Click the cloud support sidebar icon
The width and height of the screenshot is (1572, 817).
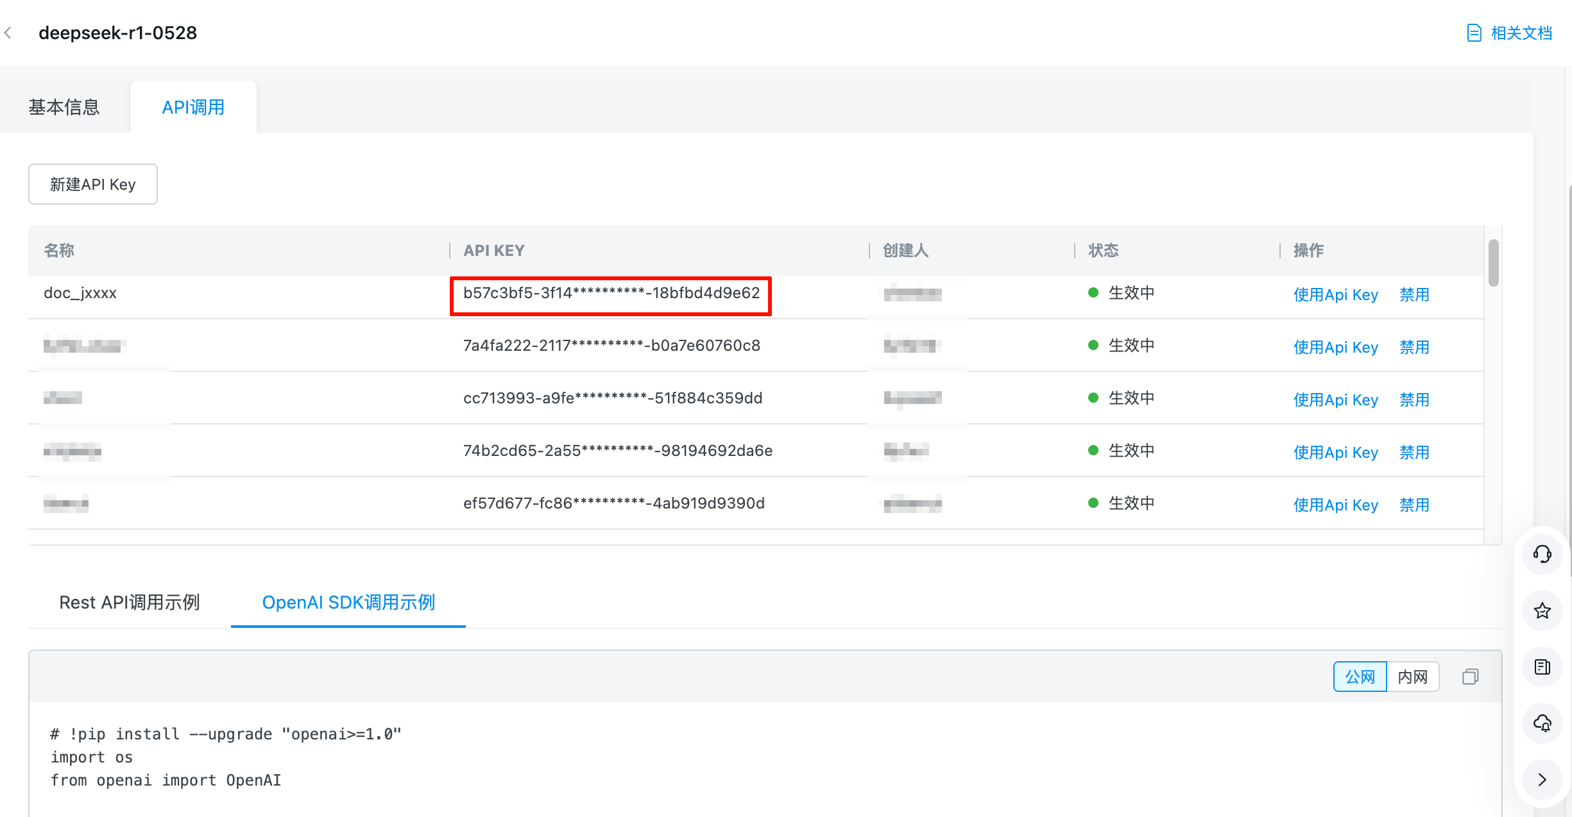click(1542, 723)
